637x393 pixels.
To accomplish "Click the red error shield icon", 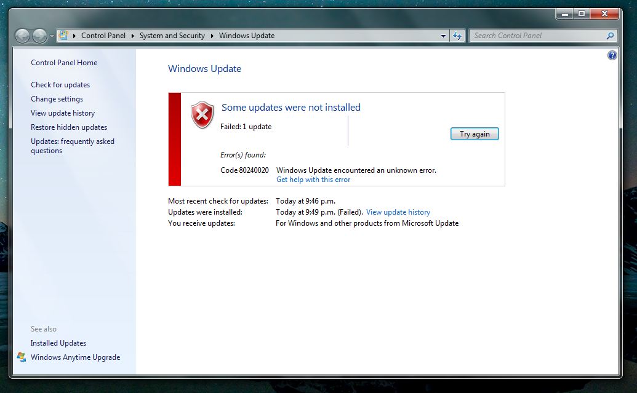I will 202,115.
